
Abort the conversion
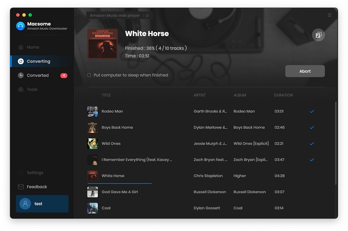[x=305, y=71]
